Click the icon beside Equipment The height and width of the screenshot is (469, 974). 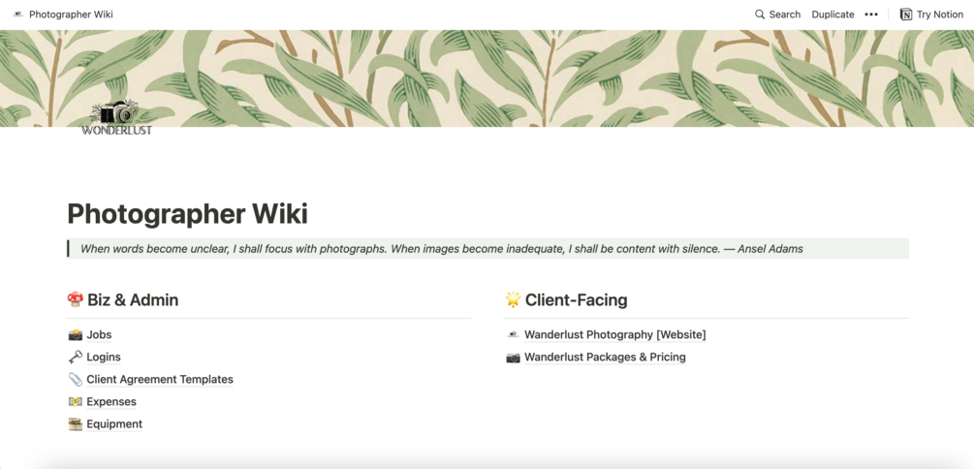[x=75, y=424]
